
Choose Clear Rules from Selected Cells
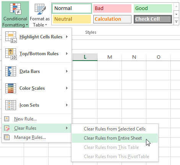click(115, 129)
